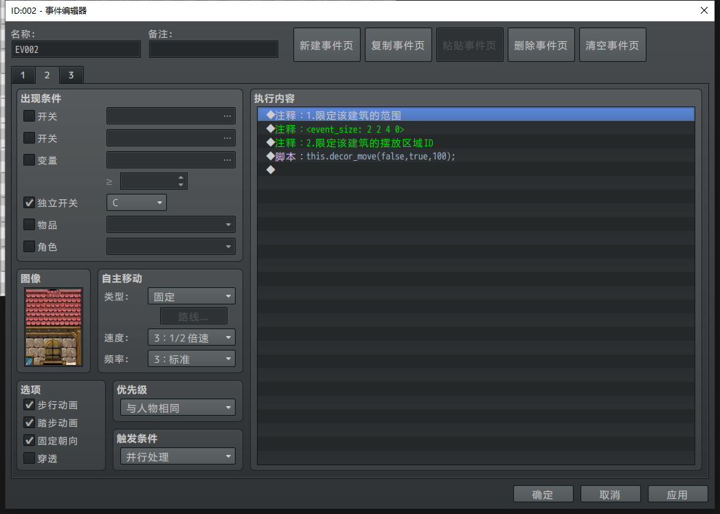The image size is (720, 514).
Task: Open the 角色 selection dropdown
Action: (171, 247)
